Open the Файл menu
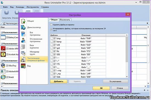Screen dimensions: 151x100 coord(5,7)
